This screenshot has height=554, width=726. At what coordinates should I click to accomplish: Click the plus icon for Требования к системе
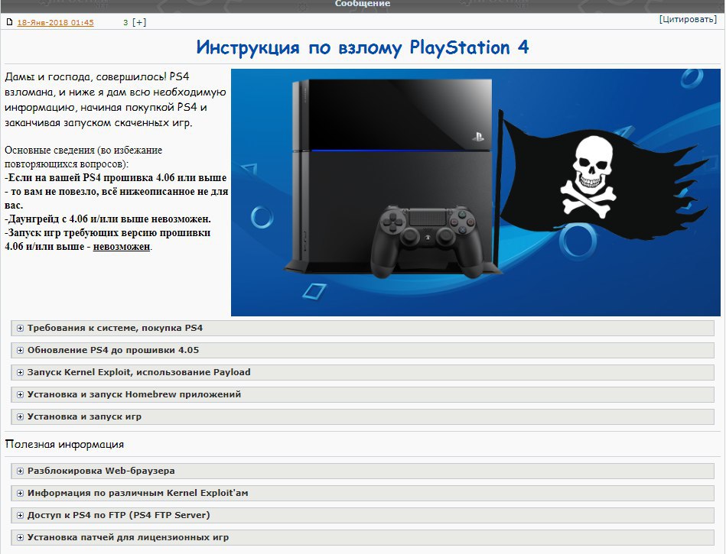coord(20,329)
